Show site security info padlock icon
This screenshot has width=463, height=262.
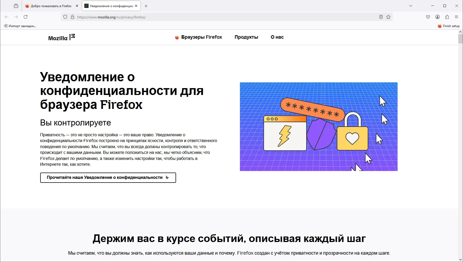click(73, 17)
